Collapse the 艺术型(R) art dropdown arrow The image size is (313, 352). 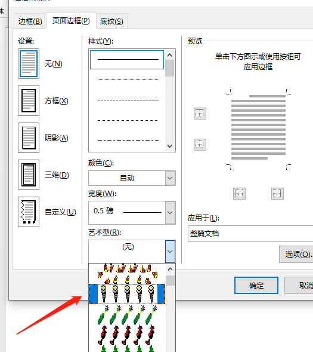point(170,252)
